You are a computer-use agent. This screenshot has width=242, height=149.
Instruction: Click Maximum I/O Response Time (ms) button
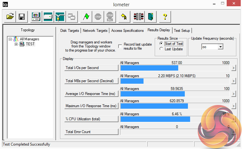coord(91,106)
